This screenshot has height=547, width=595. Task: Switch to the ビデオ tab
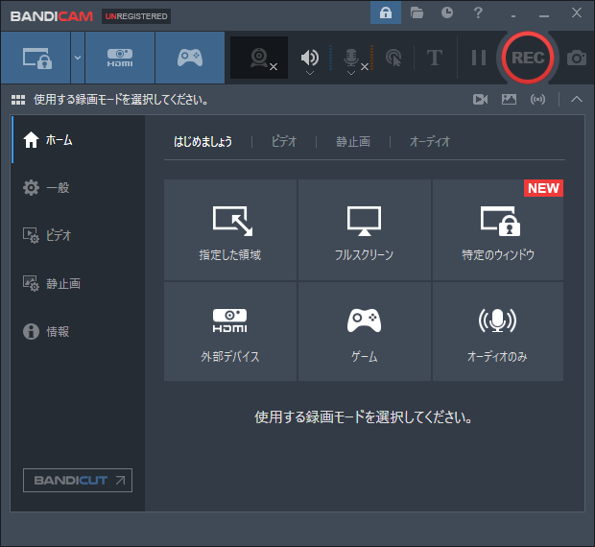(x=284, y=142)
